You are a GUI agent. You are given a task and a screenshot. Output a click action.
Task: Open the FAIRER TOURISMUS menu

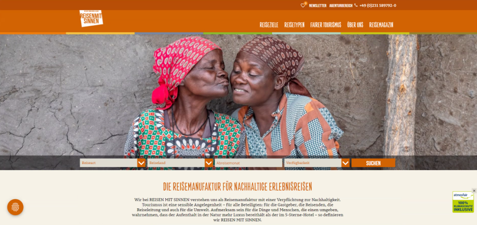tap(326, 25)
